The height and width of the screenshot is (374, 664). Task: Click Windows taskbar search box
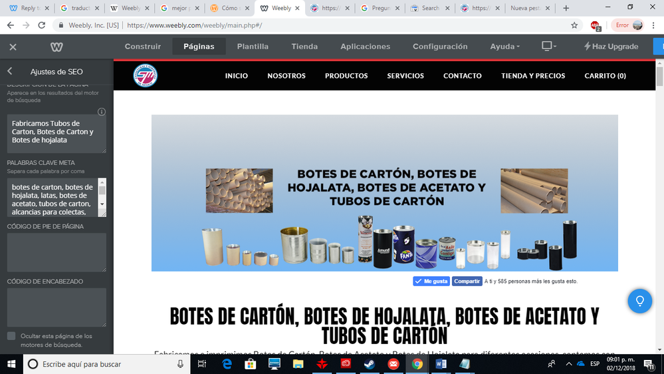pyautogui.click(x=106, y=364)
